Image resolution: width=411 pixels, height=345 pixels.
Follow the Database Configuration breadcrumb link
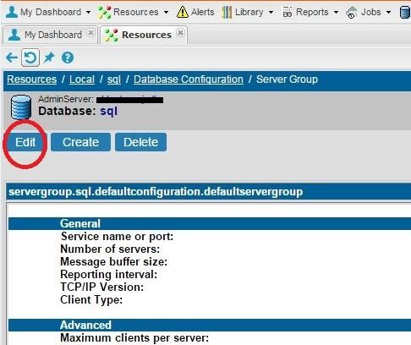(189, 79)
